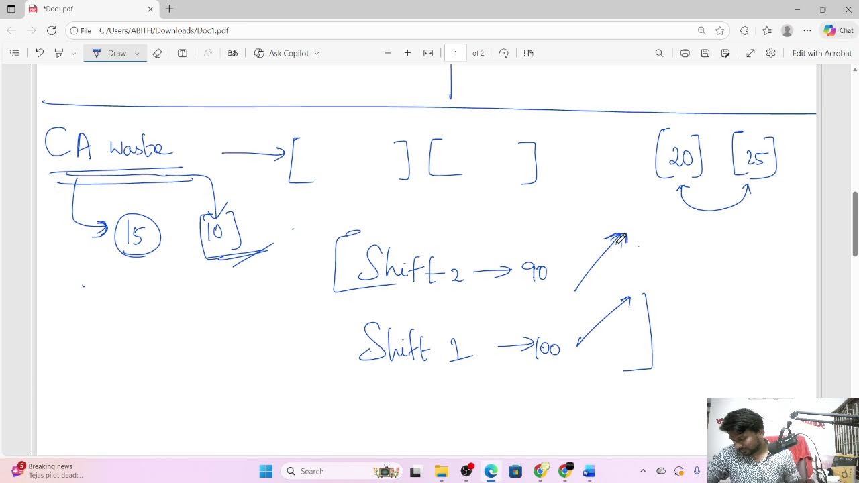Open the Favorites list

click(x=767, y=30)
